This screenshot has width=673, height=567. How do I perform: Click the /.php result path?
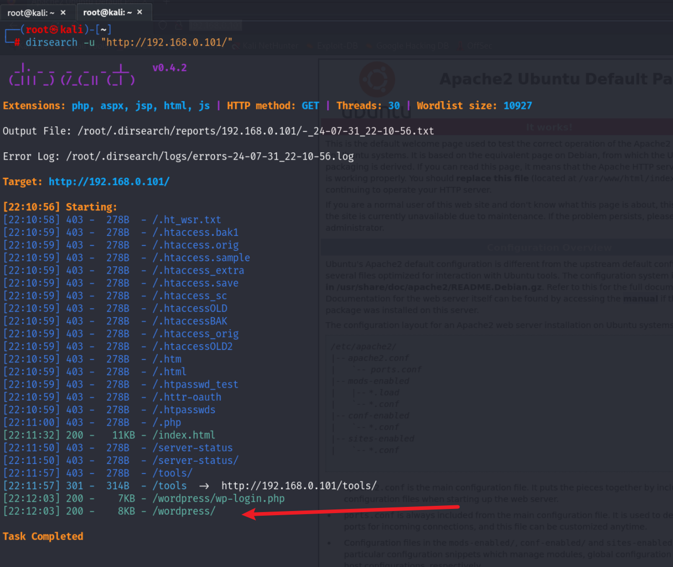pyautogui.click(x=167, y=422)
